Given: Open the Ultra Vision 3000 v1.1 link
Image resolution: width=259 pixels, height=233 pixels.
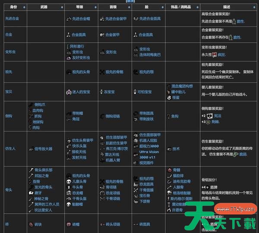Looking at the screenshot, I should [149, 155].
